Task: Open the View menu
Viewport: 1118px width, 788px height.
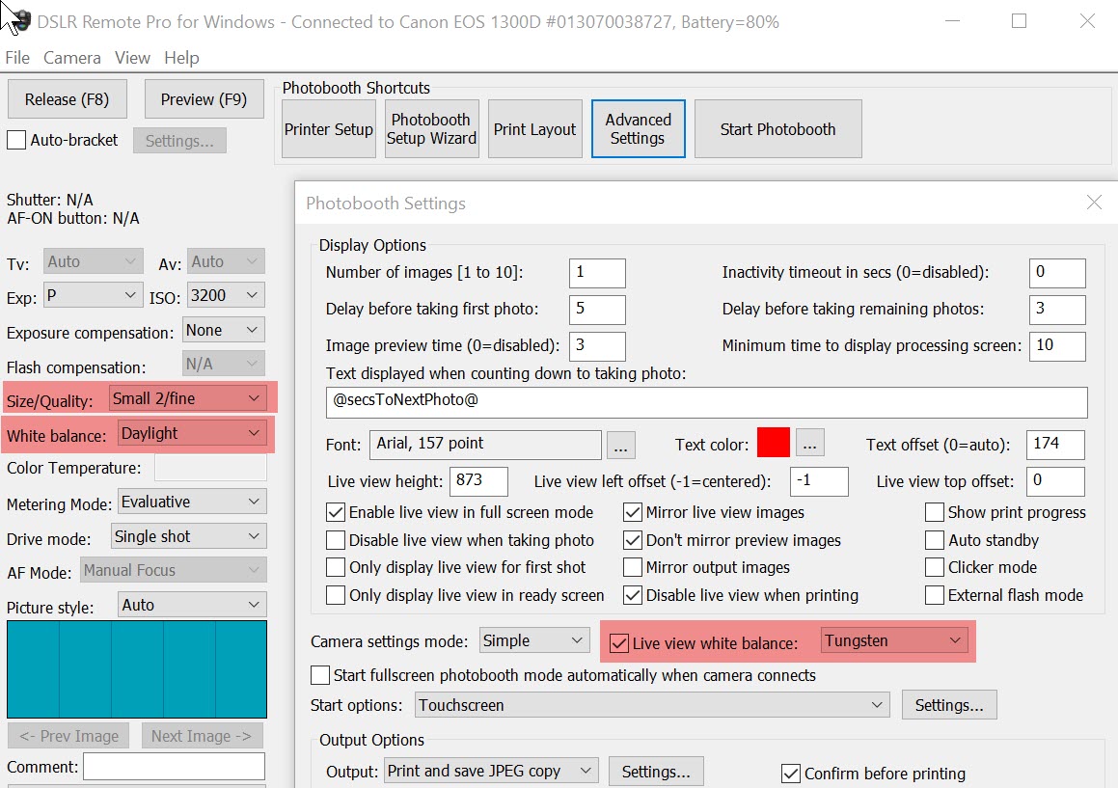Action: coord(132,58)
